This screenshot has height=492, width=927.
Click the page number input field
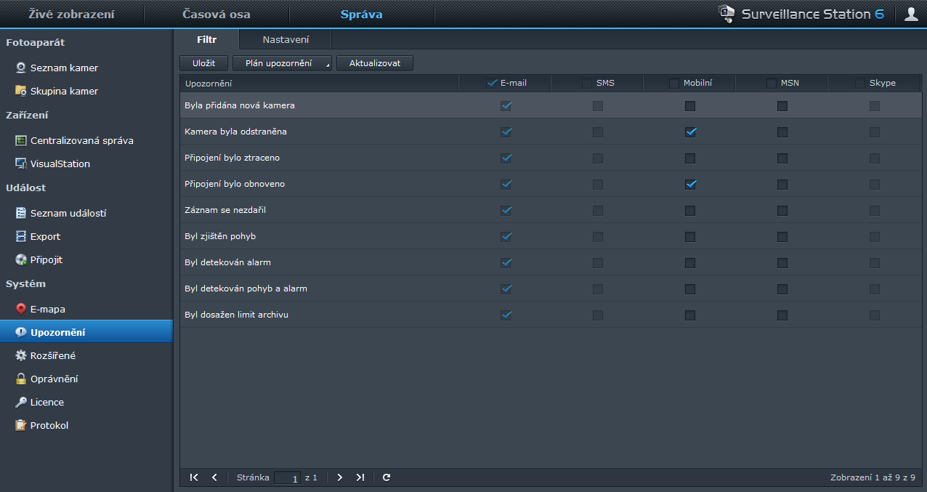288,477
